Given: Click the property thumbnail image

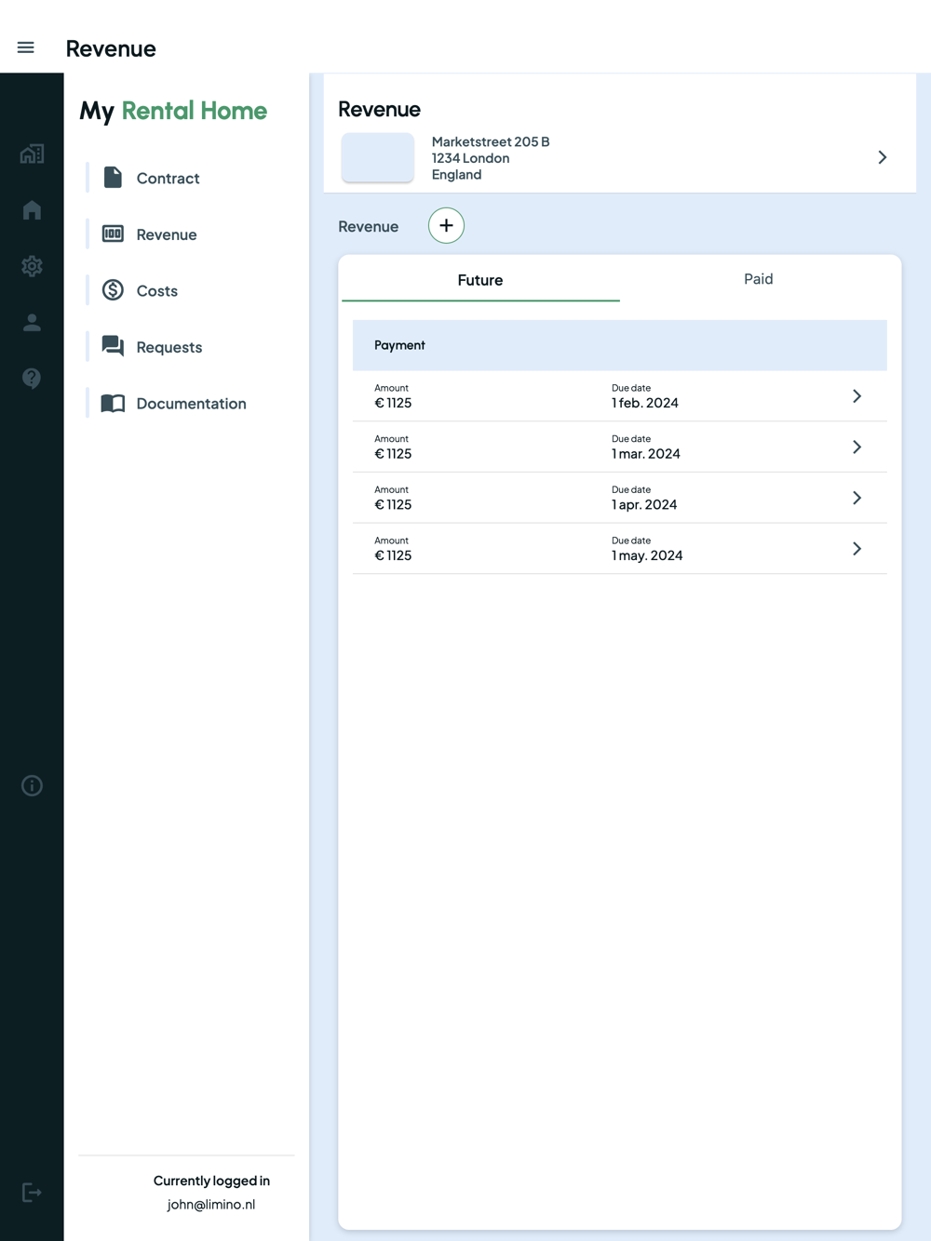Looking at the screenshot, I should click(378, 157).
